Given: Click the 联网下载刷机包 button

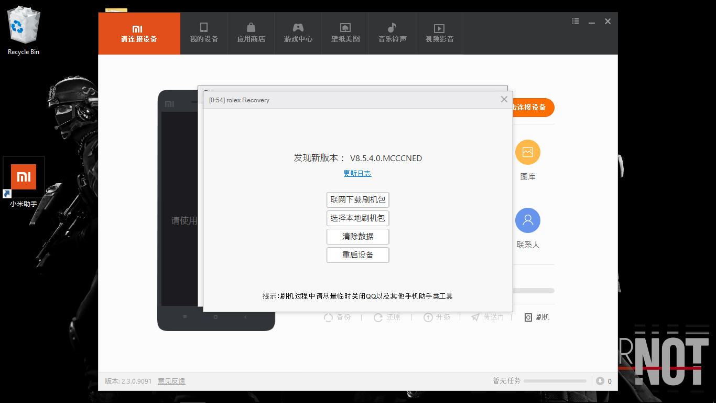Looking at the screenshot, I should pyautogui.click(x=358, y=200).
